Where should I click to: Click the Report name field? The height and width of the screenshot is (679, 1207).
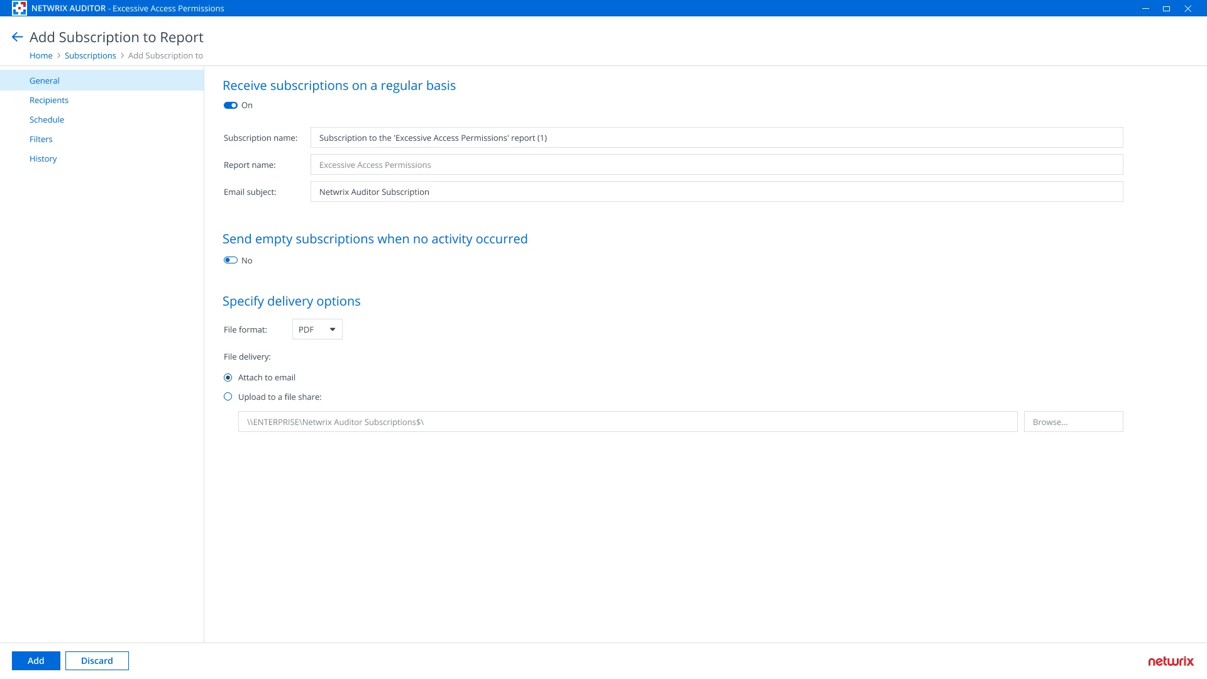717,165
